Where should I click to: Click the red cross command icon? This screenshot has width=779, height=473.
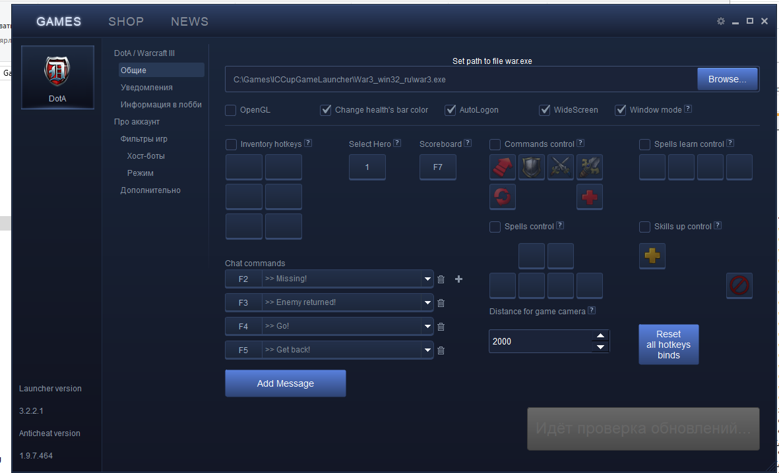pyautogui.click(x=590, y=196)
